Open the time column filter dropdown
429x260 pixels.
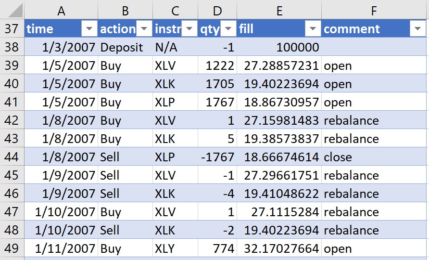[x=89, y=28]
